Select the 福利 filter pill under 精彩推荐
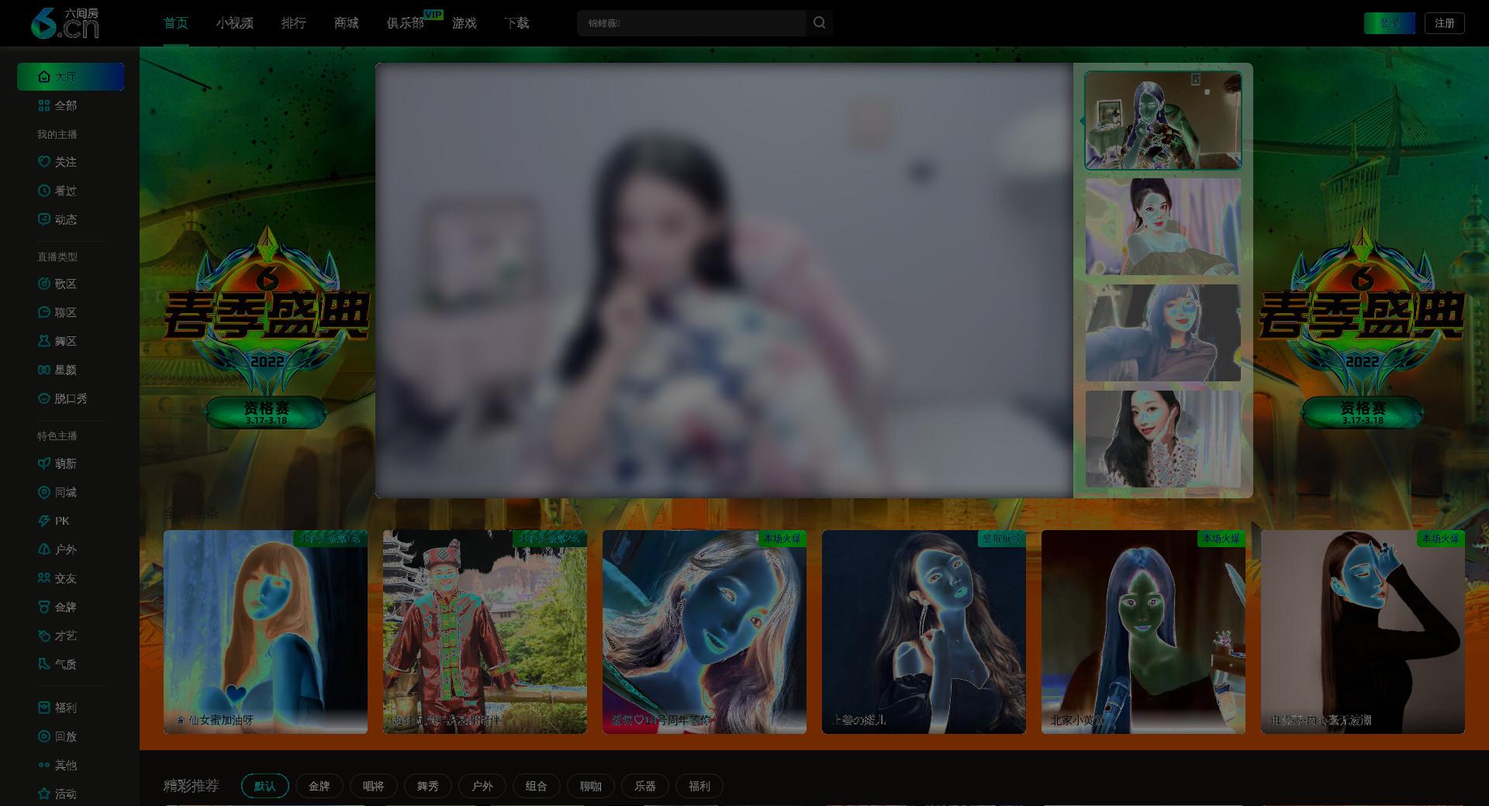Viewport: 1489px width, 806px height. tap(700, 786)
